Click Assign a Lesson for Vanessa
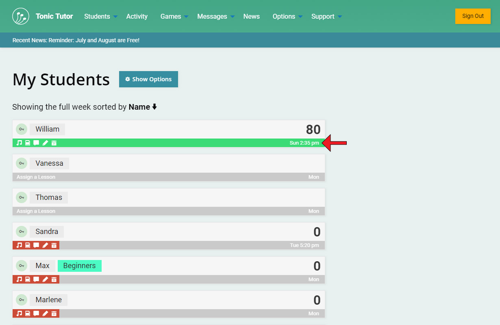The width and height of the screenshot is (500, 325). pos(36,177)
